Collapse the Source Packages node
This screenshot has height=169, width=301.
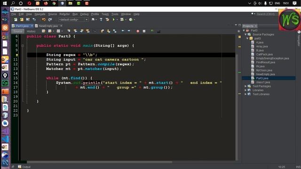[246, 34]
